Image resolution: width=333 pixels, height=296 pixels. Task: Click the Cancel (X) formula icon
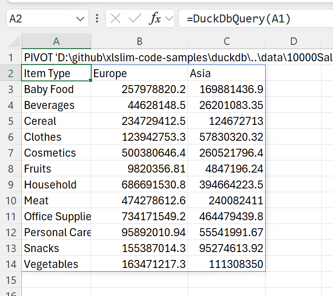coord(116,19)
